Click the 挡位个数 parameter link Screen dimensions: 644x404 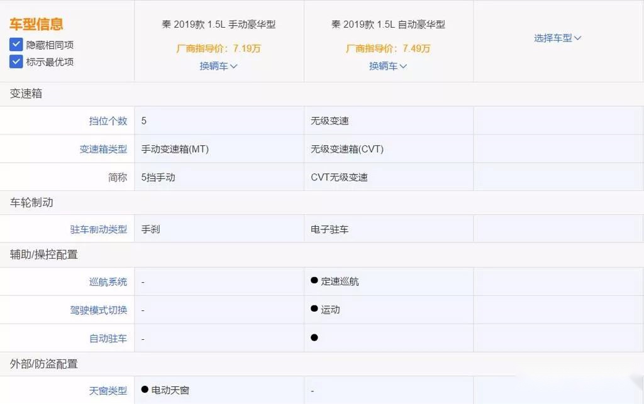[108, 121]
